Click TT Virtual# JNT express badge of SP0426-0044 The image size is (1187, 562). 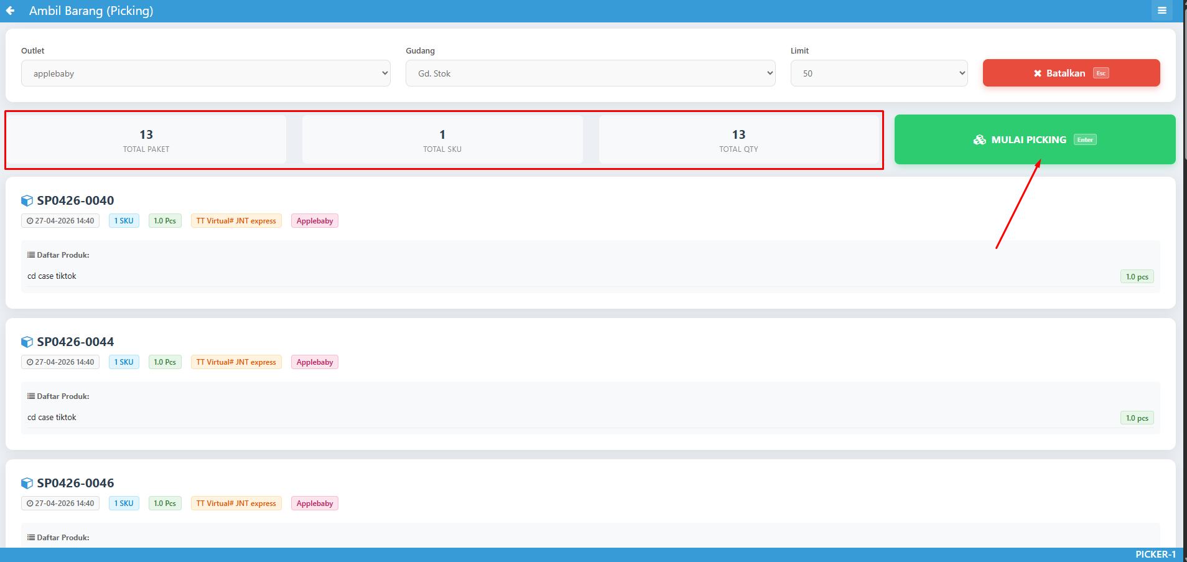[x=236, y=362]
